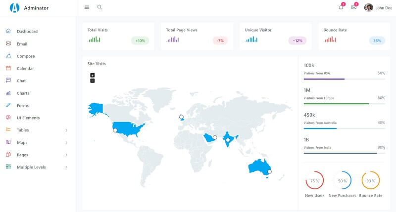Click the Chat bubble icon in sidebar

pyautogui.click(x=8, y=81)
